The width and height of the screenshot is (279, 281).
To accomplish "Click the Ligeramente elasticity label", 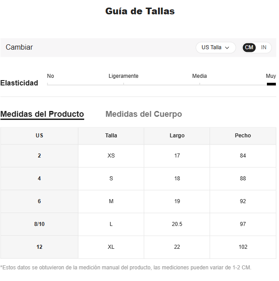I will (x=124, y=76).
